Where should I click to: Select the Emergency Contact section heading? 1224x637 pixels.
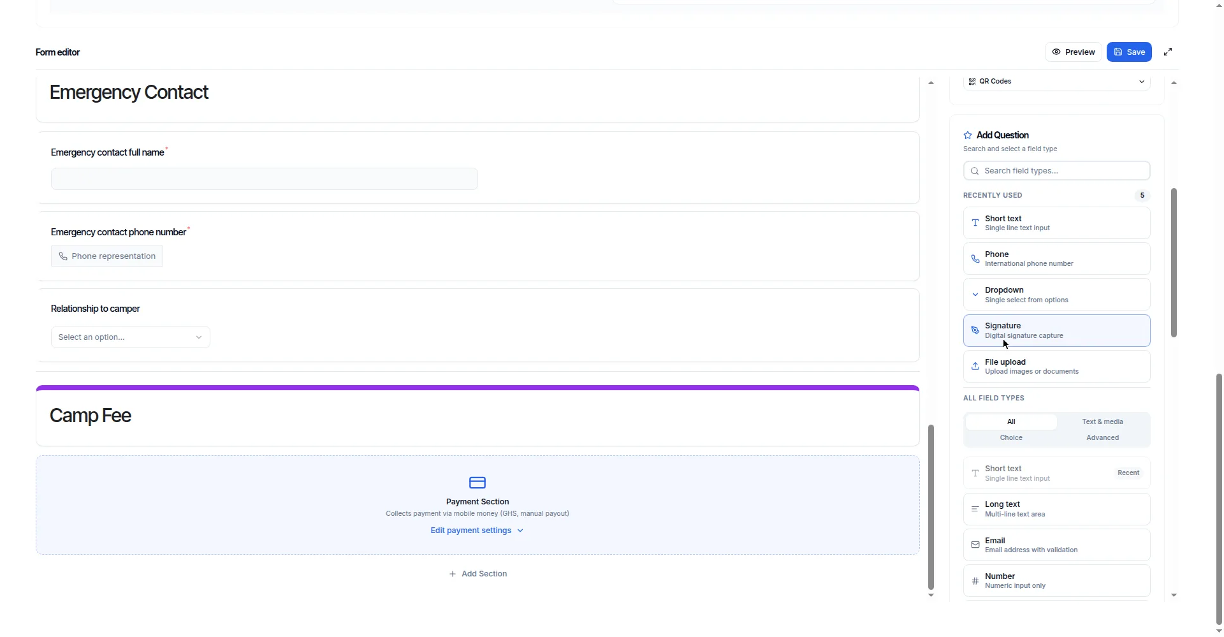[x=129, y=92]
